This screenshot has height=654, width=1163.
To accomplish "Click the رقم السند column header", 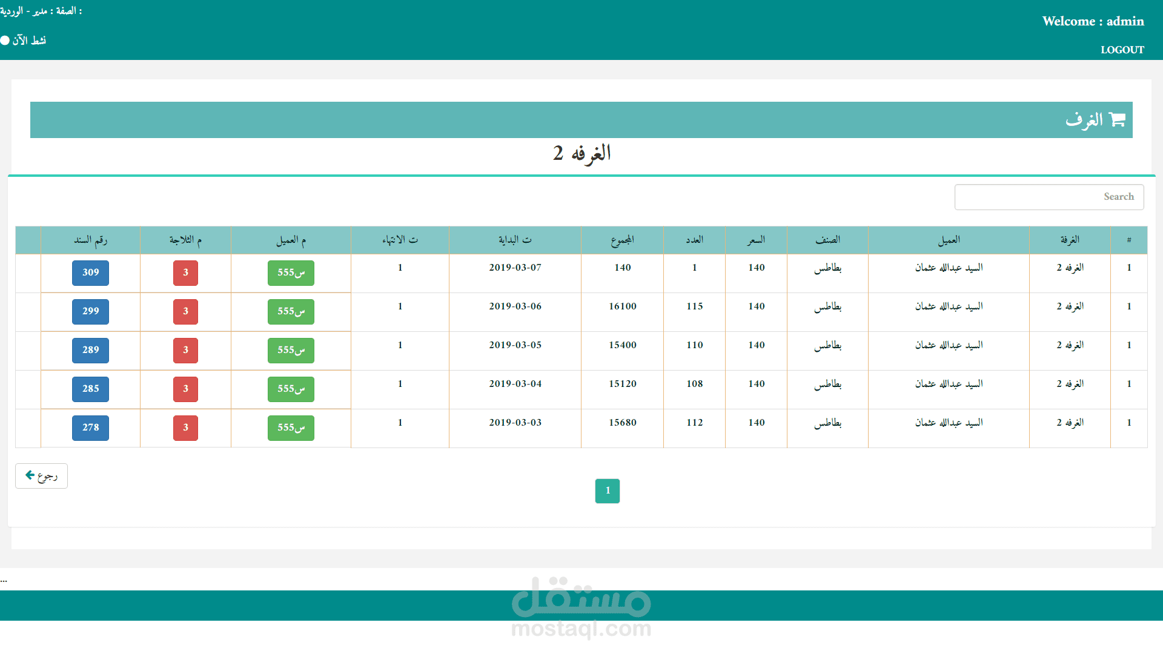I will coord(90,240).
